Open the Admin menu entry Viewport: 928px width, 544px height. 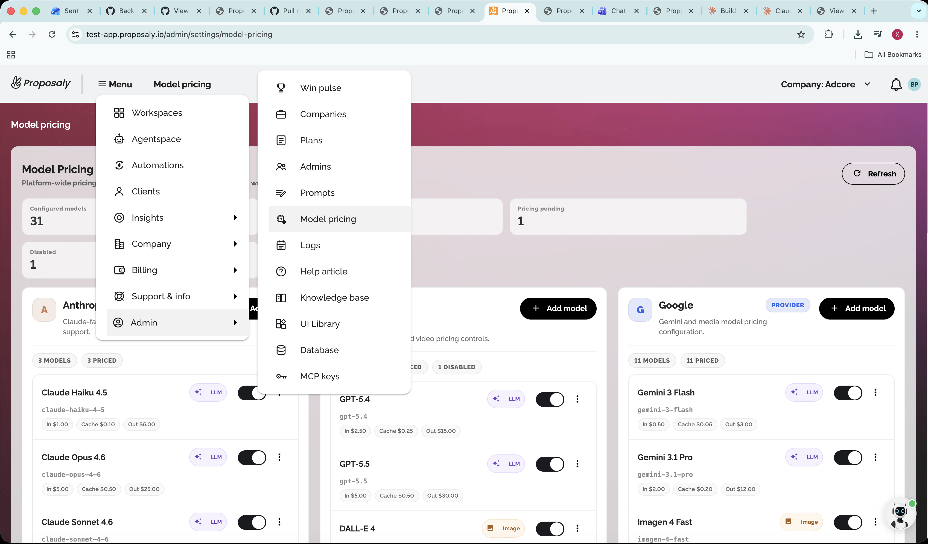click(178, 323)
